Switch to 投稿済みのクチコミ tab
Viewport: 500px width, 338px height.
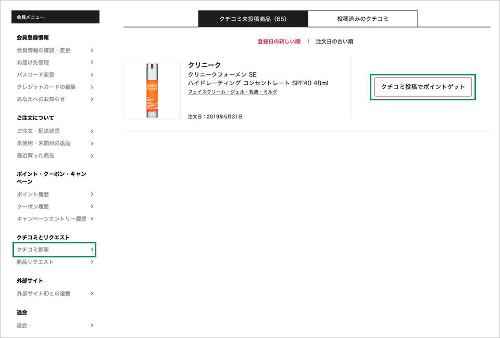tap(363, 19)
